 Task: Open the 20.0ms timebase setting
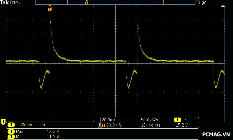tap(108, 120)
